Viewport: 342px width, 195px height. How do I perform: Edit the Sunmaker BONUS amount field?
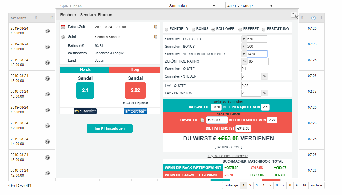257,47
